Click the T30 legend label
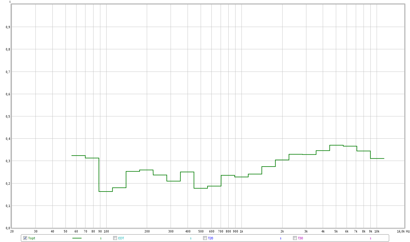This screenshot has height=242, width=410. pos(300,238)
